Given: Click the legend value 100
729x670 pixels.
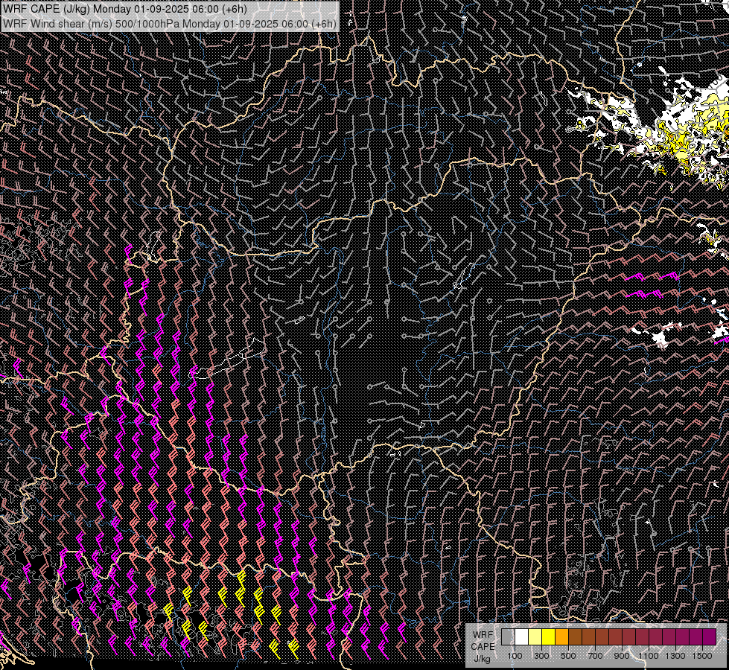Looking at the screenshot, I should tap(515, 656).
